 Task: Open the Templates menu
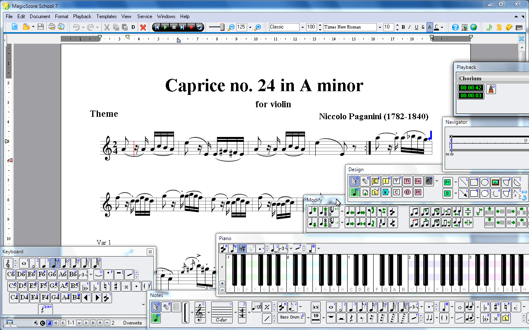pos(106,16)
